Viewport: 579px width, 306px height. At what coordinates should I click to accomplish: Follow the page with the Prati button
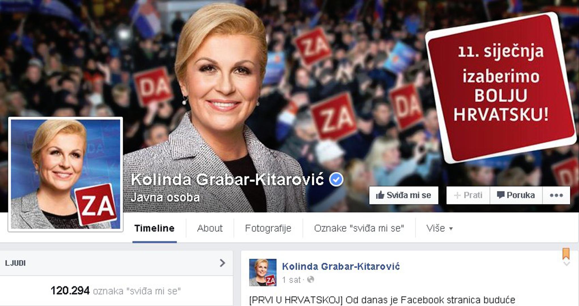468,195
